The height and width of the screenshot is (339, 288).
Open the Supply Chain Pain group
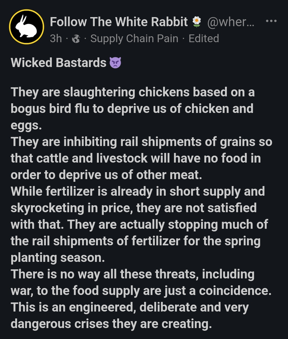(134, 38)
